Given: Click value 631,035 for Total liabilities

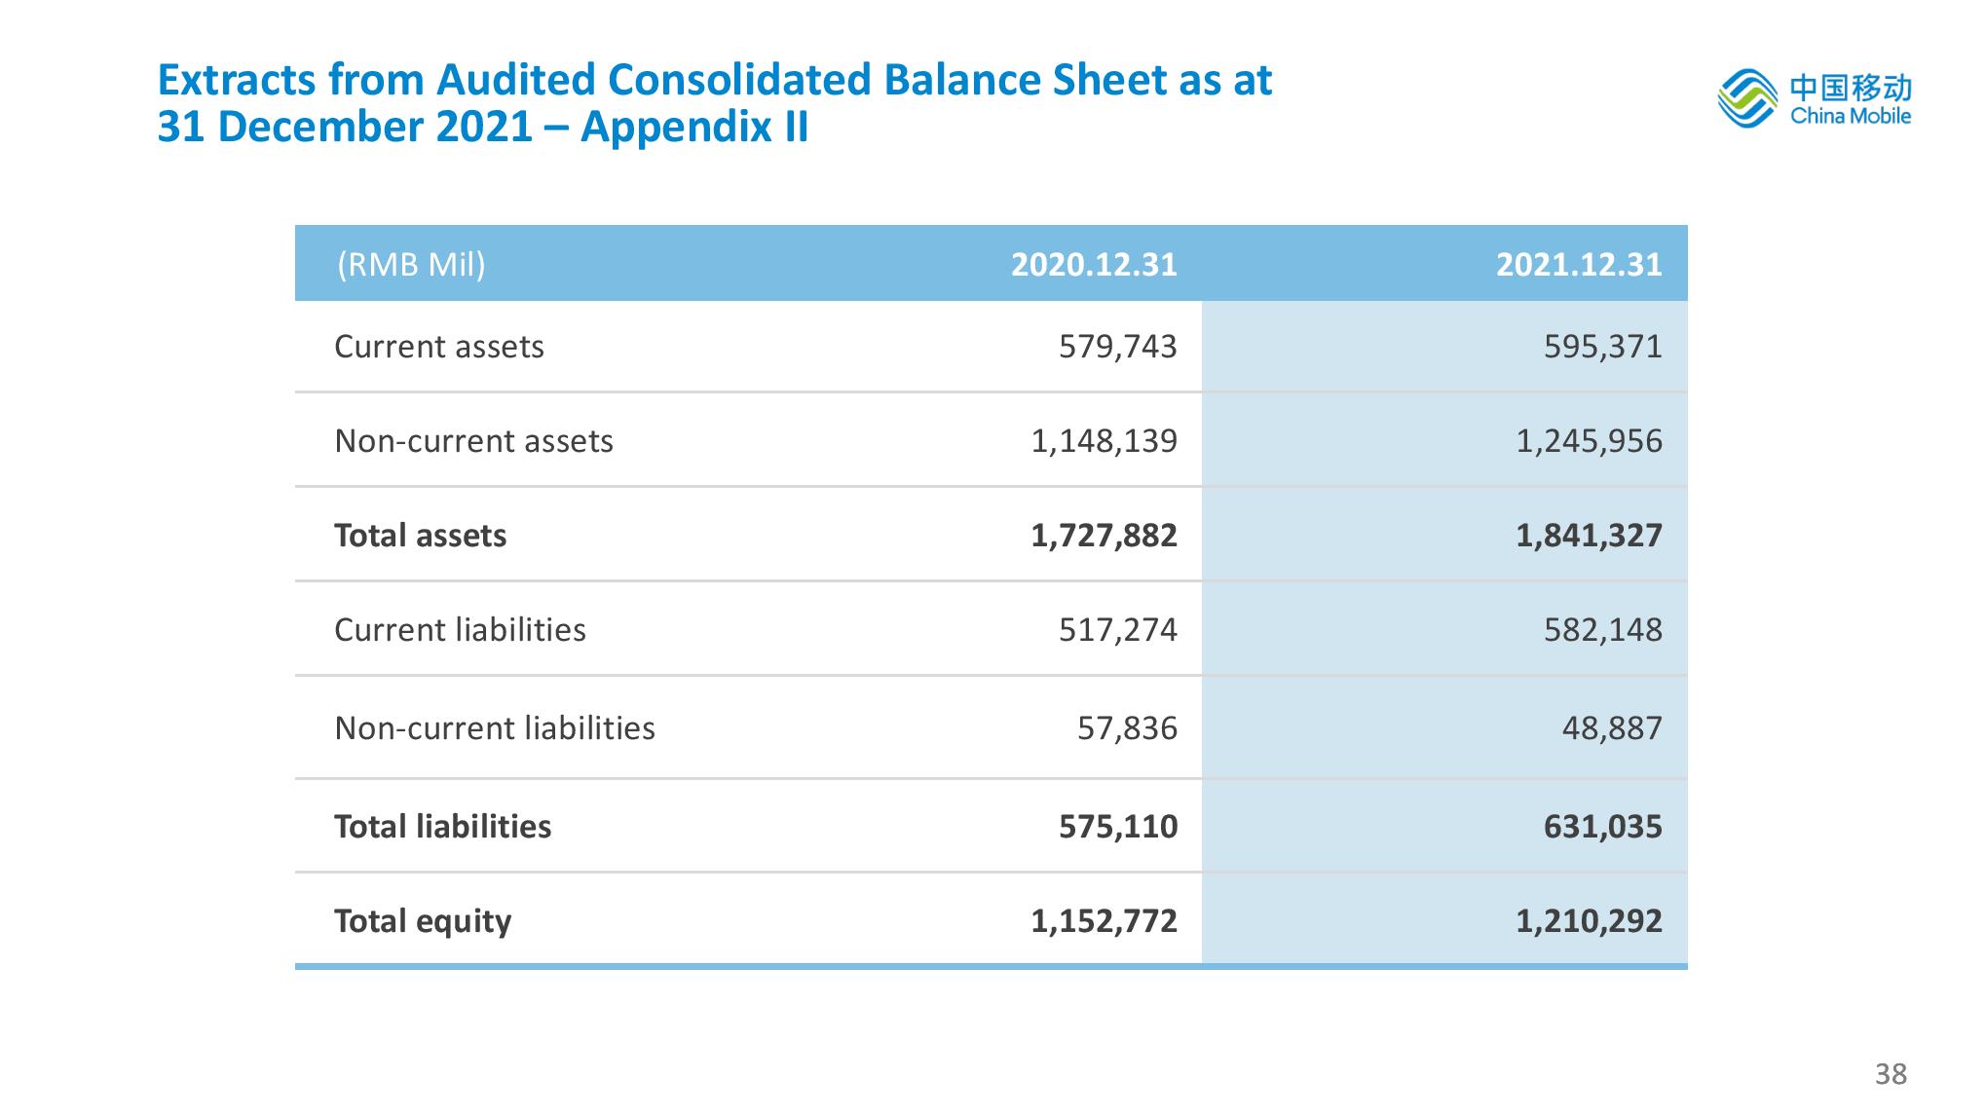Looking at the screenshot, I should 1603,827.
